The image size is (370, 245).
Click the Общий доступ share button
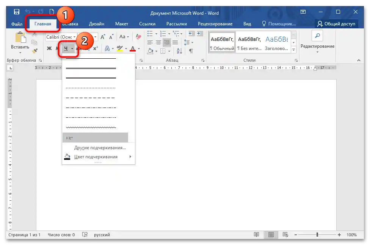[x=336, y=24]
